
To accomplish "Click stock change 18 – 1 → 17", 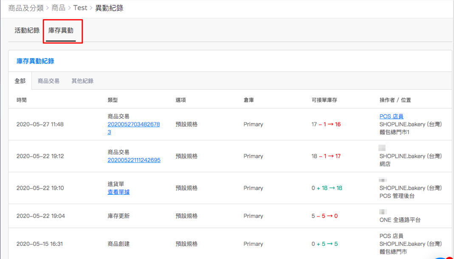I will coord(326,156).
